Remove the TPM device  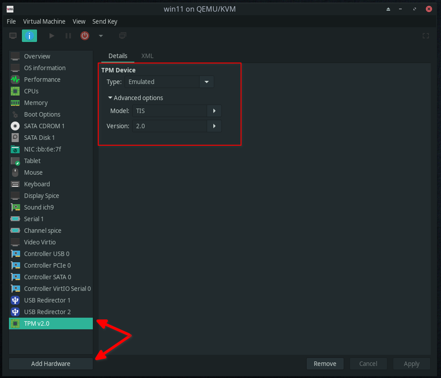coord(325,364)
